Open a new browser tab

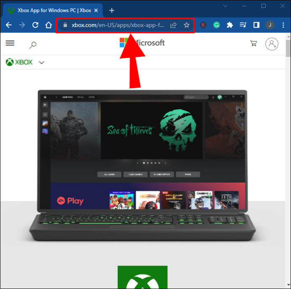112,11
